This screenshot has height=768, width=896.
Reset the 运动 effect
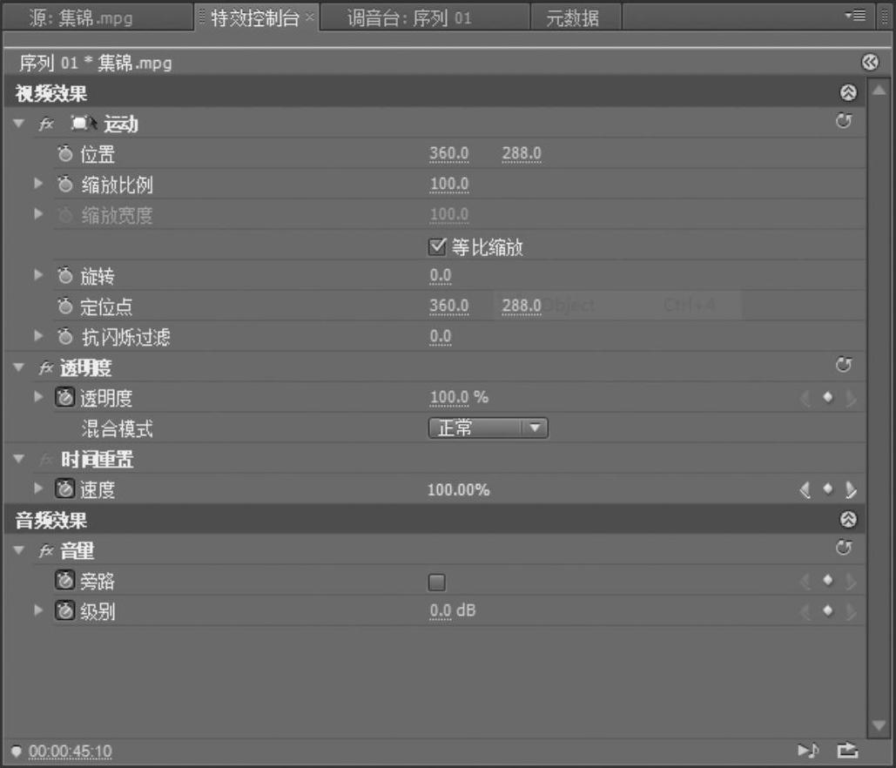click(844, 121)
